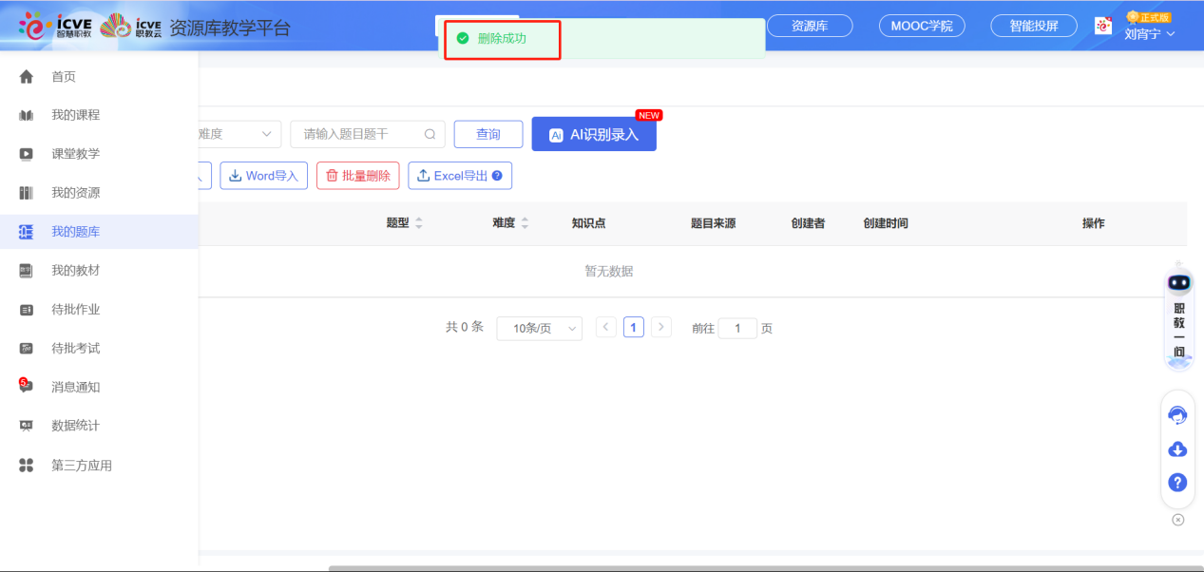Click the 职教一问 robot assistant icon
This screenshot has width=1204, height=572.
[1178, 284]
